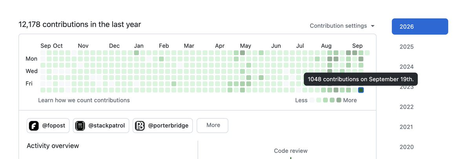Open the @stackpatrol organization filter
This screenshot has height=159, width=471.
click(x=102, y=125)
